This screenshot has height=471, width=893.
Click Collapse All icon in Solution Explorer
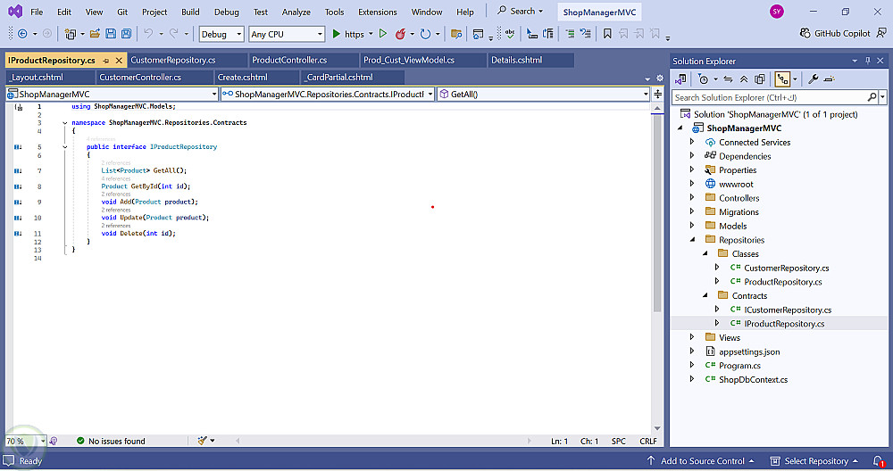tap(744, 79)
